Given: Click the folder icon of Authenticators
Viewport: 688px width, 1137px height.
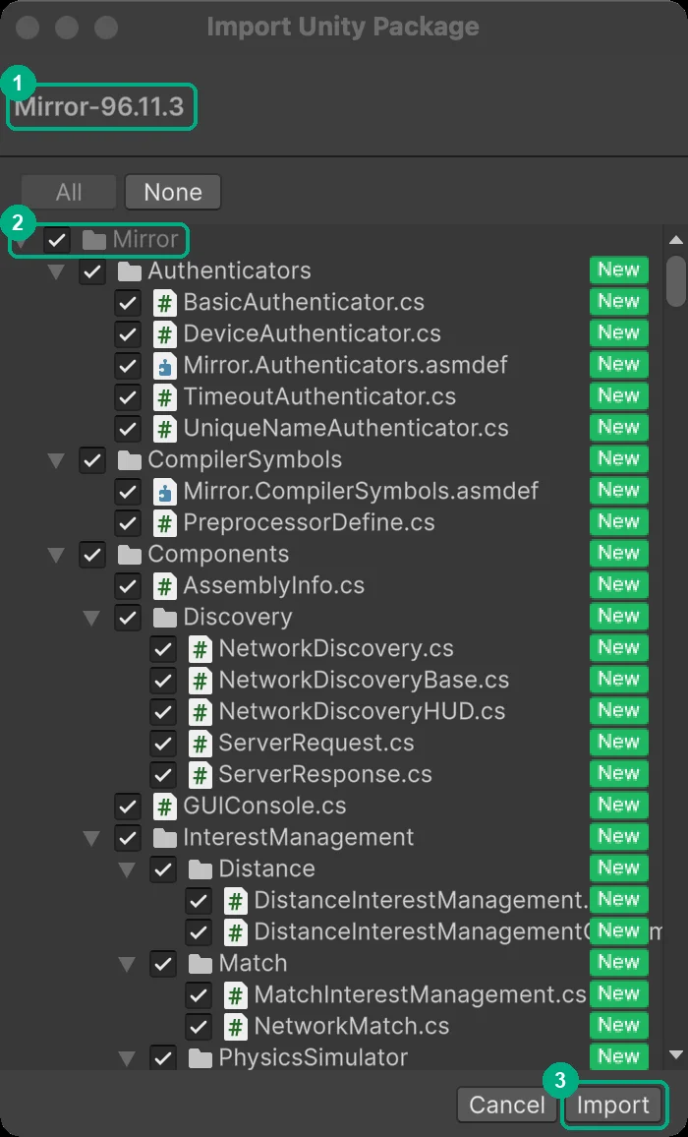Looking at the screenshot, I should (129, 271).
